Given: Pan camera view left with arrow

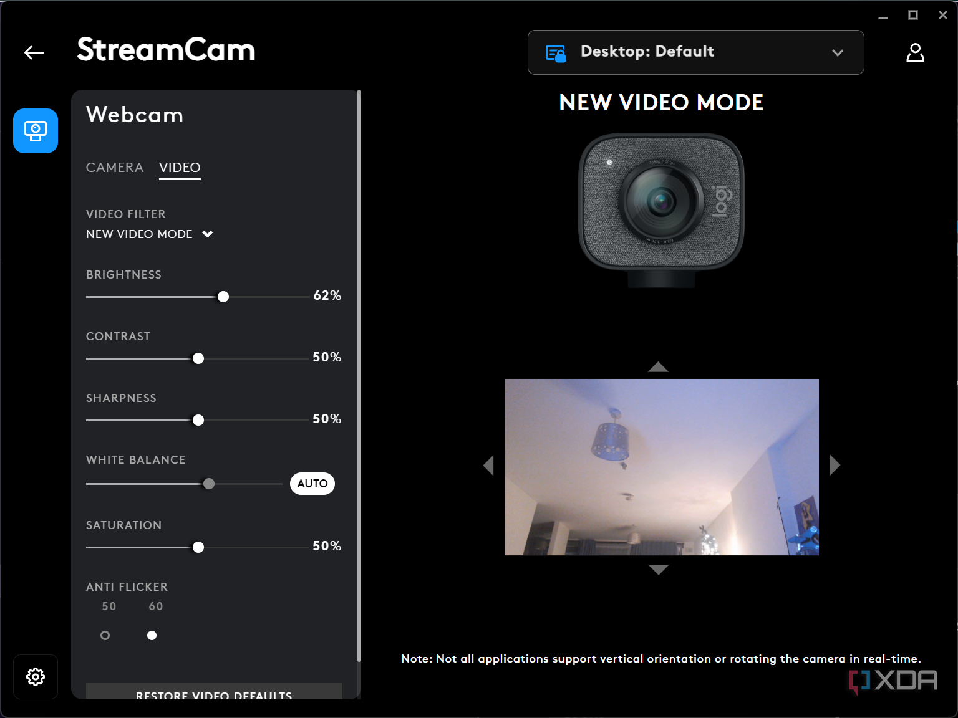Looking at the screenshot, I should [488, 465].
